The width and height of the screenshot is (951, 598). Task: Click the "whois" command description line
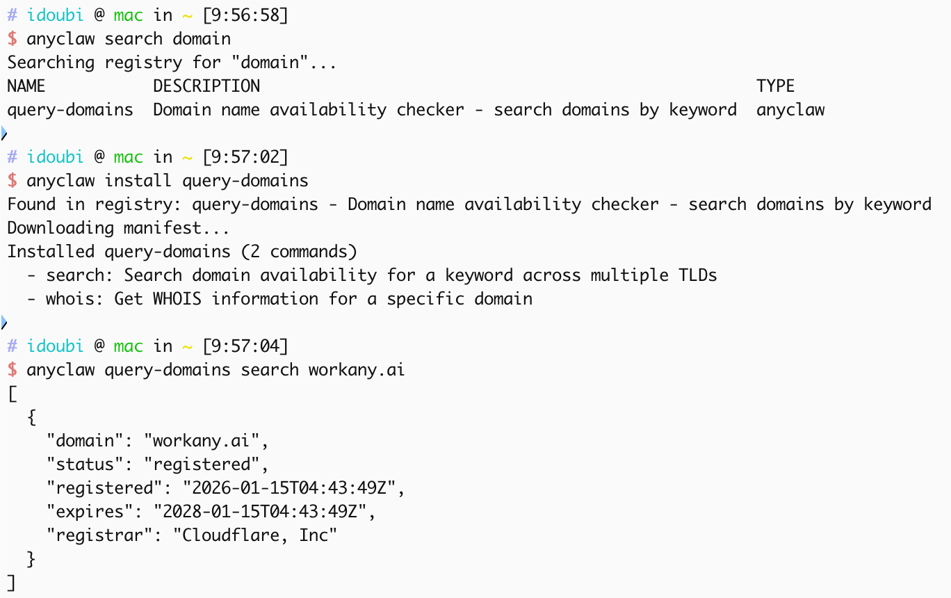tap(279, 299)
